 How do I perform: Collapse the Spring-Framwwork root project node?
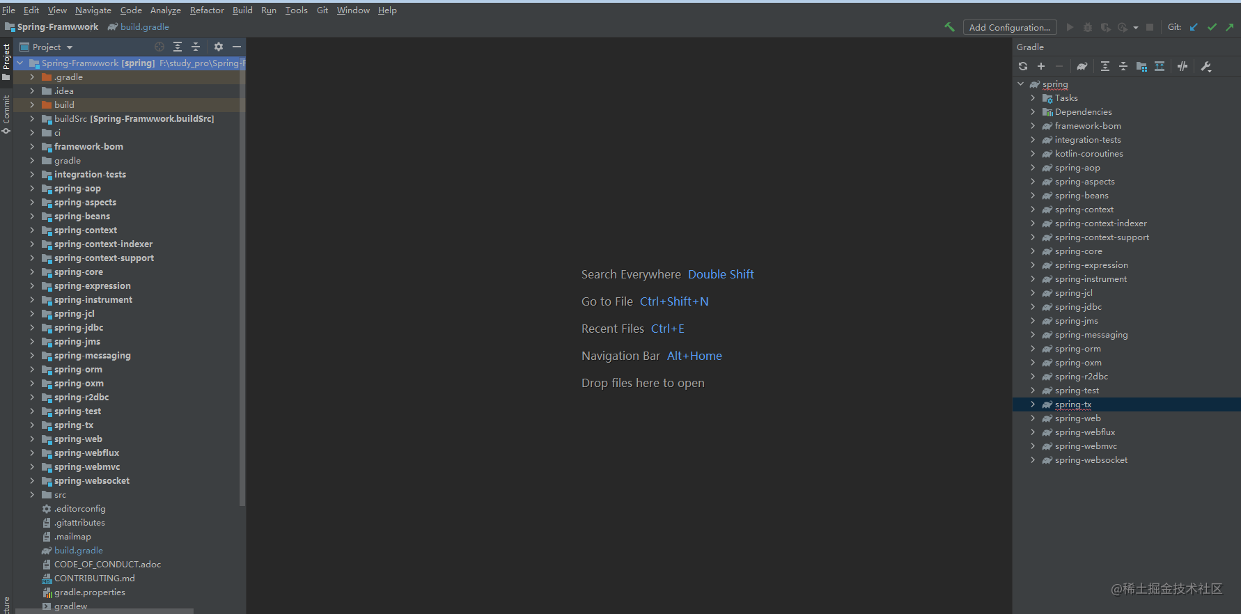click(x=20, y=63)
